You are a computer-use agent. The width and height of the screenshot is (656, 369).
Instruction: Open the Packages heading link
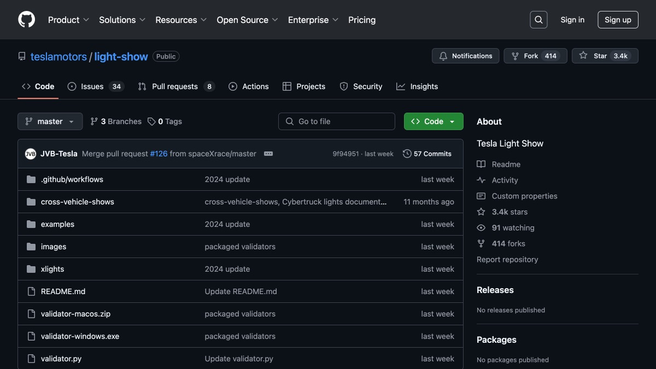496,339
